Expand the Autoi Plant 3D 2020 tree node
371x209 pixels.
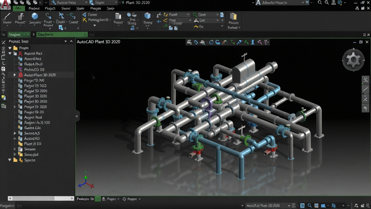point(14,75)
